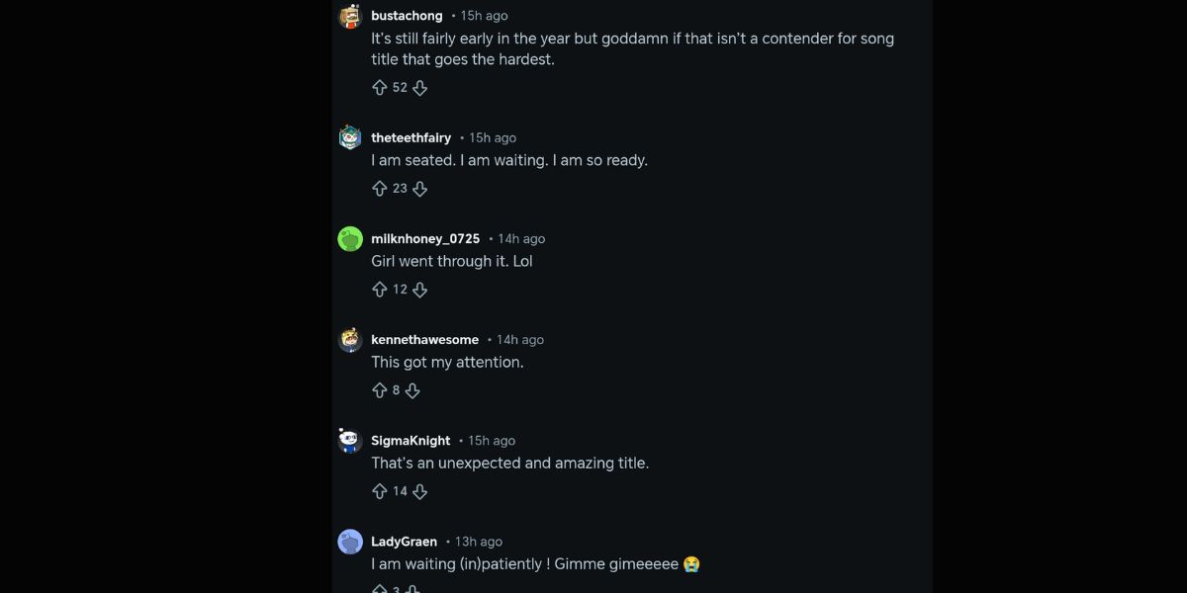This screenshot has height=593, width=1187.
Task: Downvote bustachong's comment
Action: click(x=419, y=88)
